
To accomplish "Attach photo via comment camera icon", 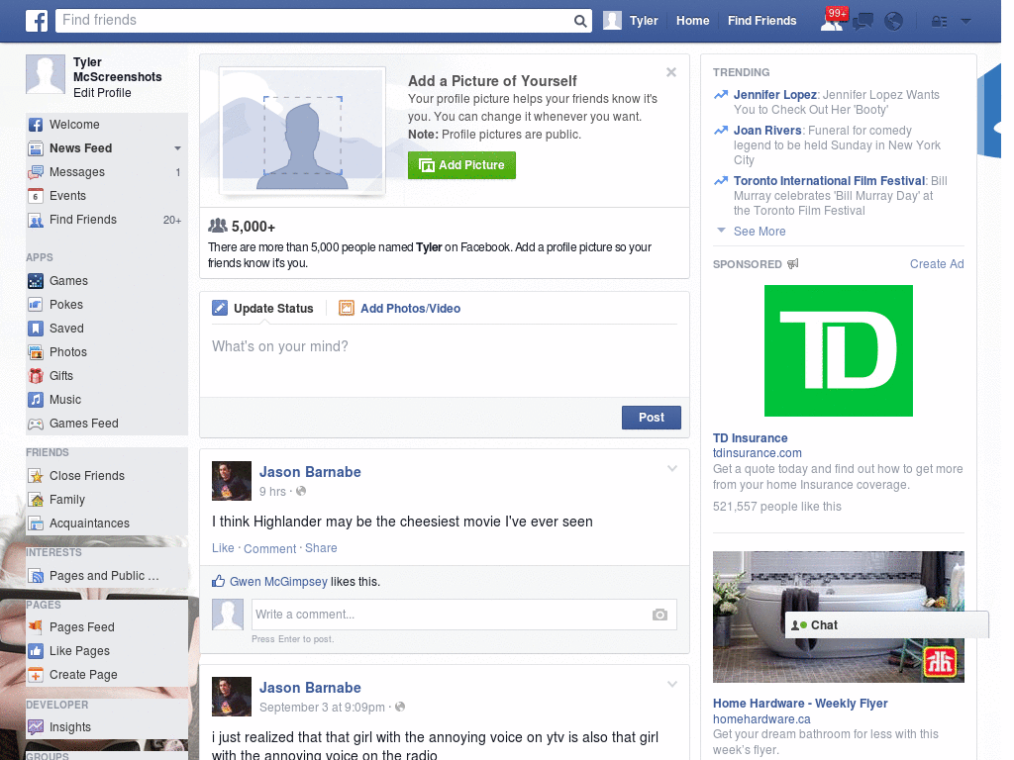I will tap(659, 615).
